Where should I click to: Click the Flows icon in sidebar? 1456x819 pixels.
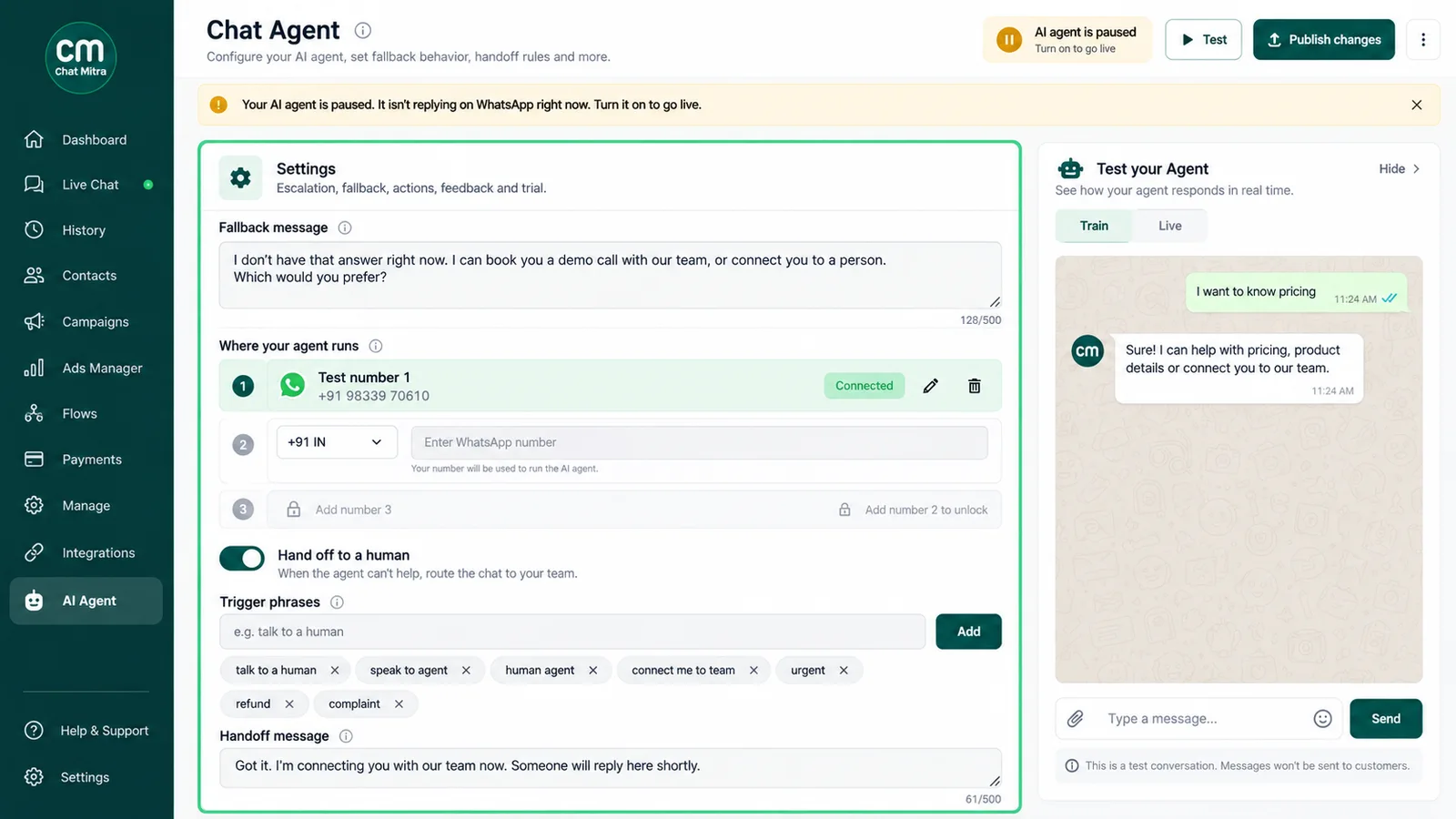[34, 413]
